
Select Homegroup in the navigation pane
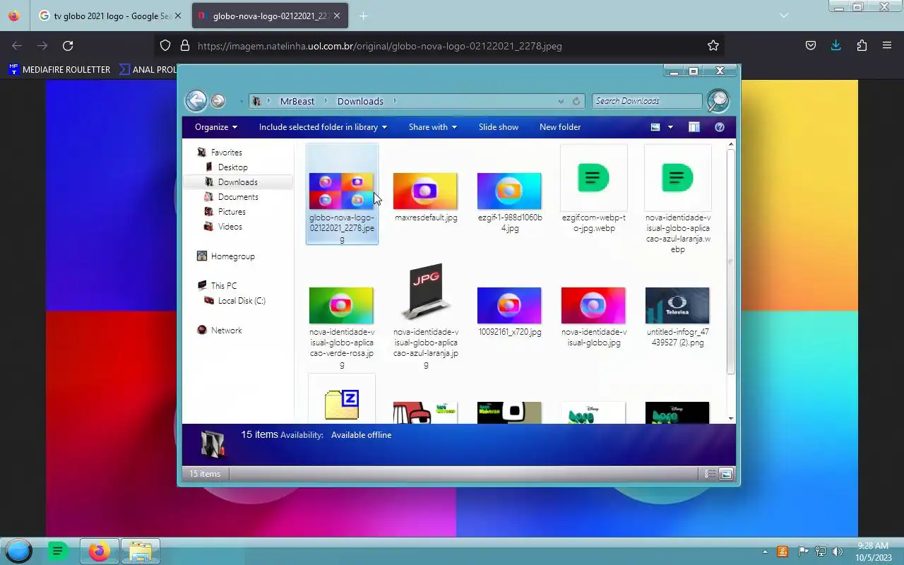pyautogui.click(x=232, y=256)
